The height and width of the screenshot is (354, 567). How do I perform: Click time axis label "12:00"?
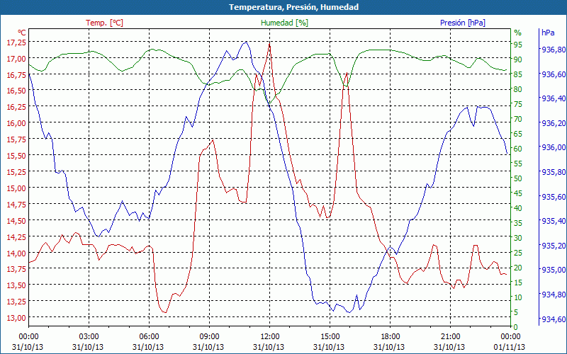(270, 337)
